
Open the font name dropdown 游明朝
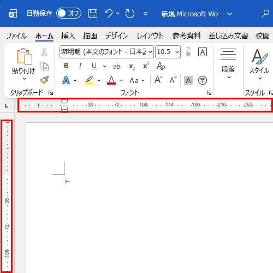(x=106, y=52)
